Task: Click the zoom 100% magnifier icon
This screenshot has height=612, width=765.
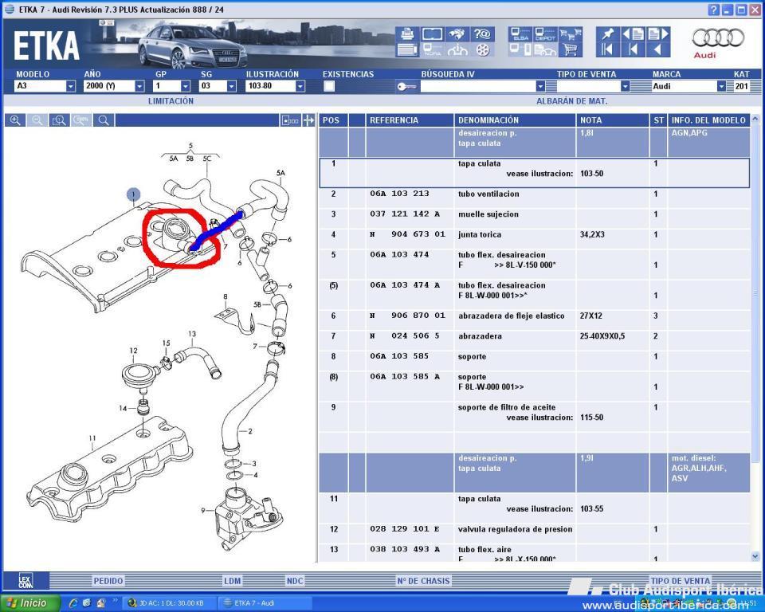Action: click(x=81, y=120)
